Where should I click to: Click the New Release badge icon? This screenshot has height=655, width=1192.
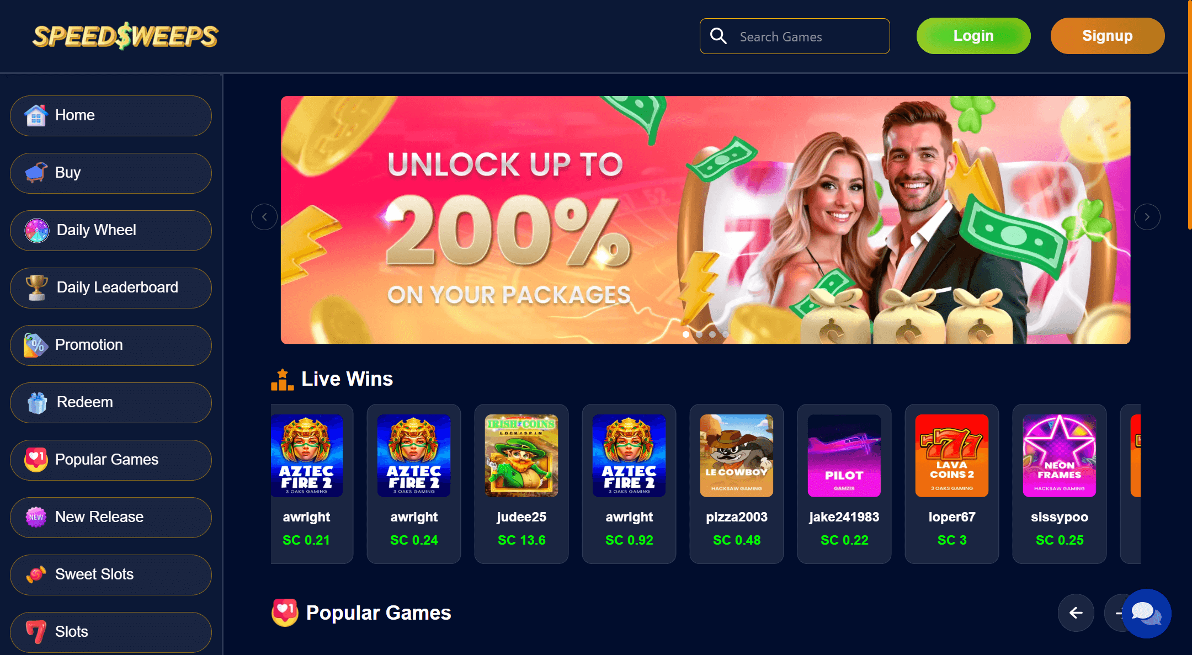coord(36,517)
